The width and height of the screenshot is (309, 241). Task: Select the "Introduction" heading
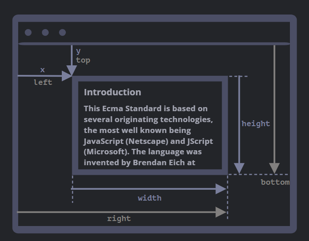[x=112, y=92]
